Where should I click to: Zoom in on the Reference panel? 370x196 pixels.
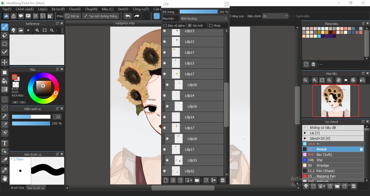[37, 30]
